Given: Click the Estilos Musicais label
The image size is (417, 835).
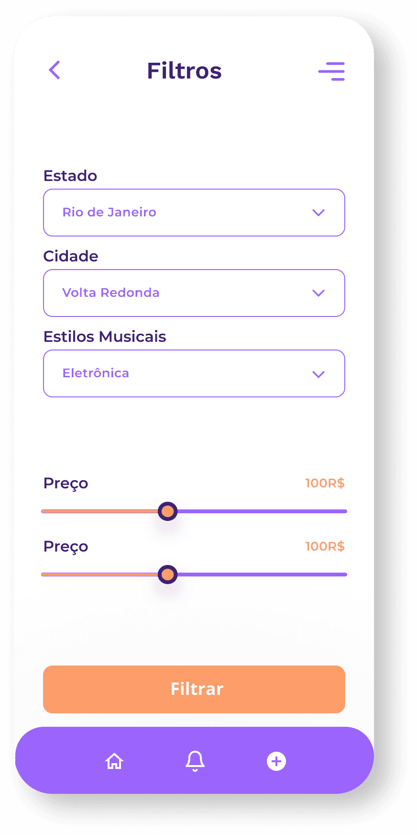Looking at the screenshot, I should (105, 337).
